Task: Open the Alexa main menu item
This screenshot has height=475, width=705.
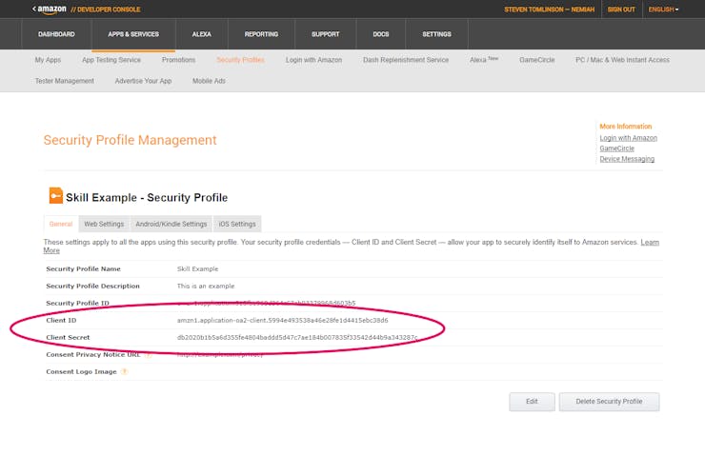Action: tap(201, 34)
